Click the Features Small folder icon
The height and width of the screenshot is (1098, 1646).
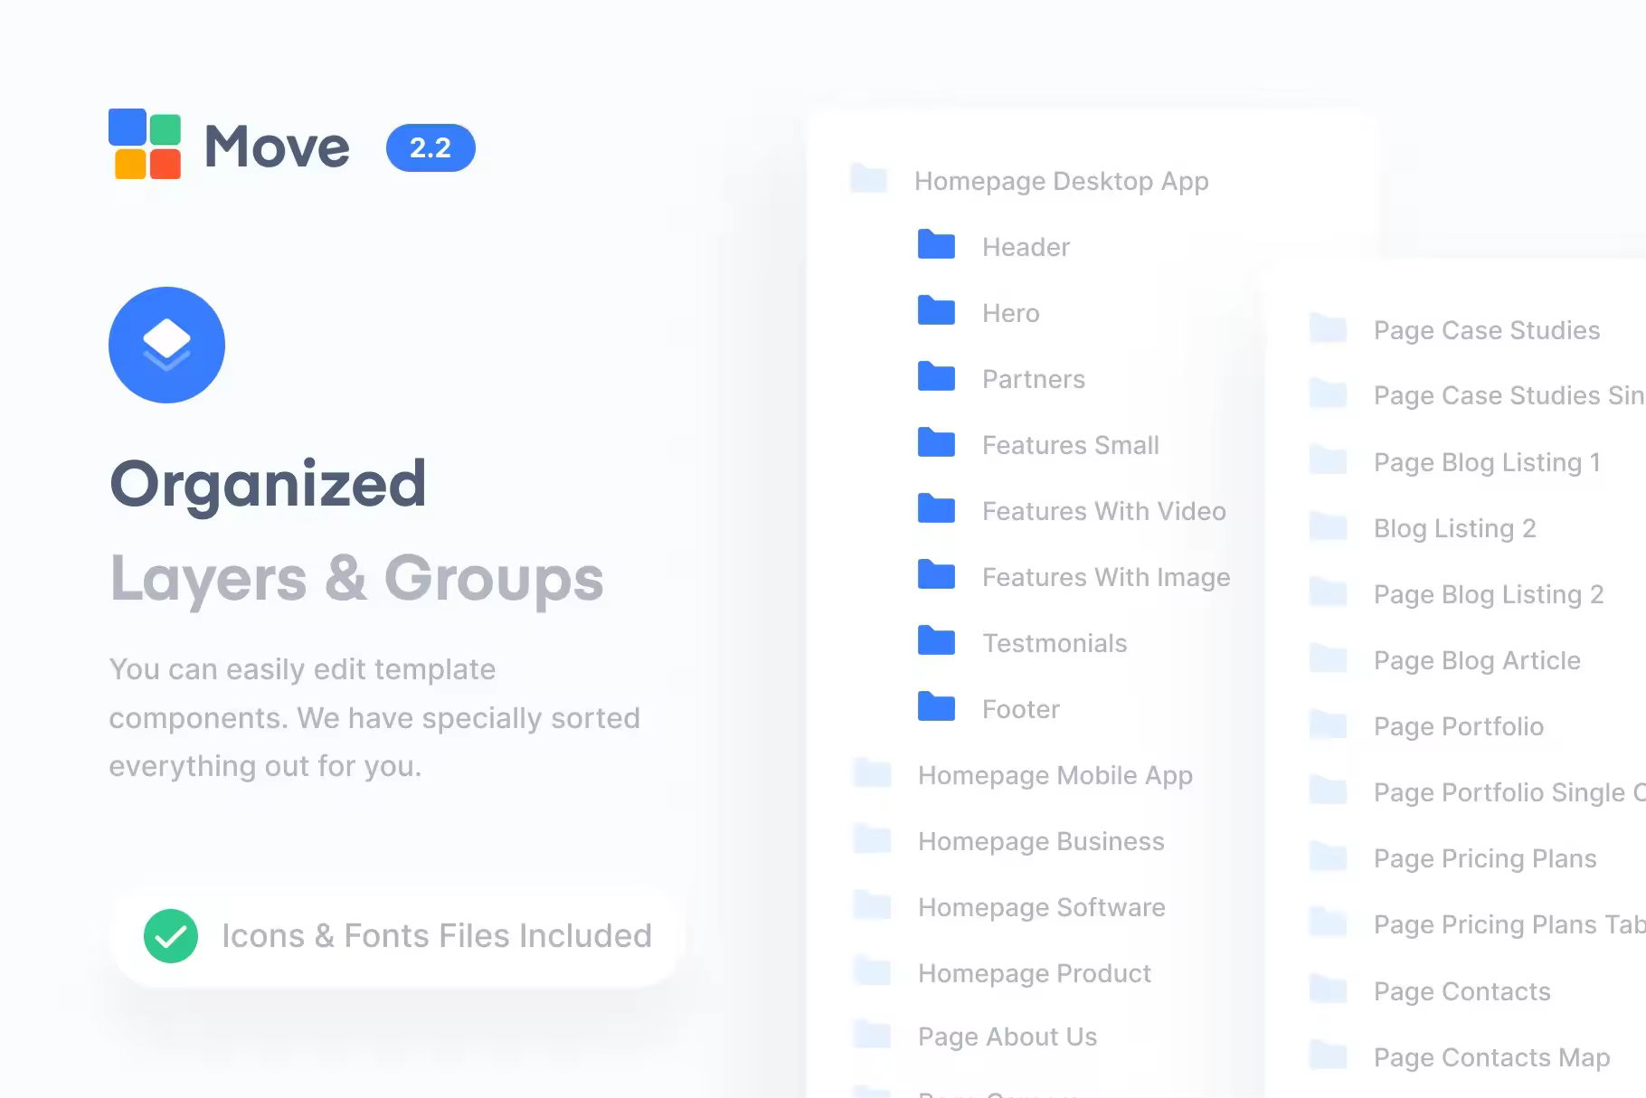pyautogui.click(x=936, y=443)
